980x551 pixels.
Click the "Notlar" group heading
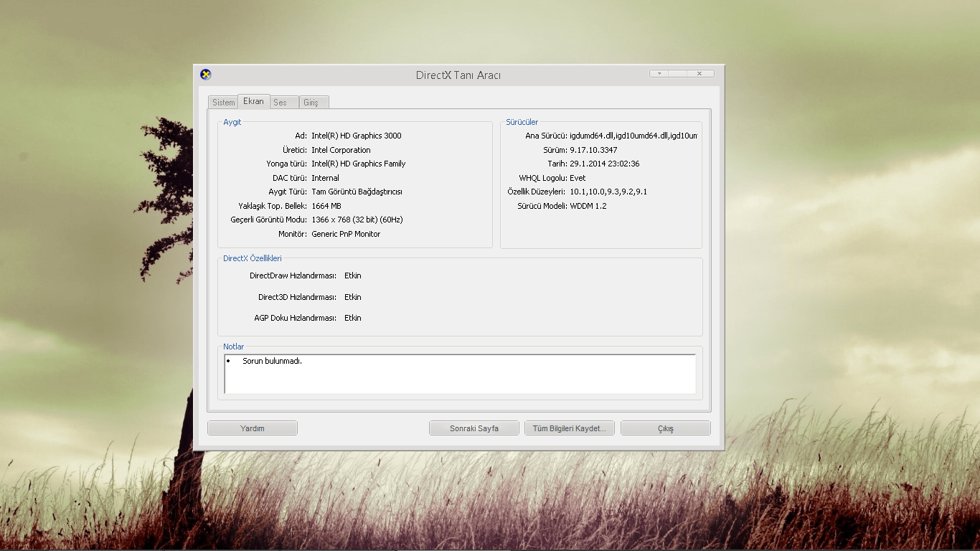234,347
